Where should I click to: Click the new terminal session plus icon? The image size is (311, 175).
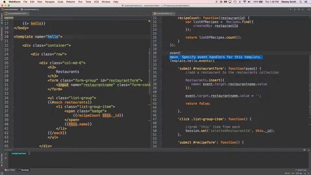[x=6, y=154]
